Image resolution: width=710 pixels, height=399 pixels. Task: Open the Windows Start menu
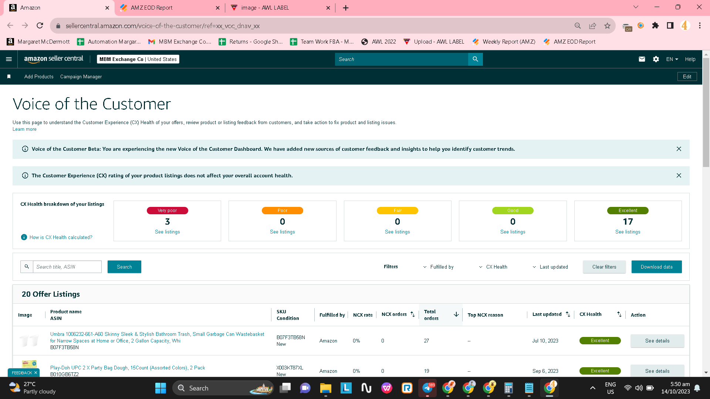[160, 388]
